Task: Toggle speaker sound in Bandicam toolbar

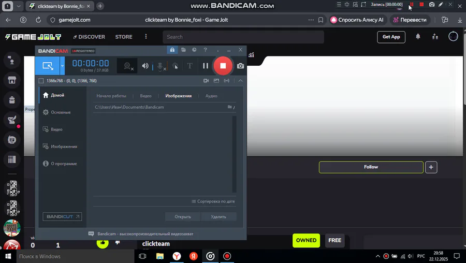Action: [145, 66]
